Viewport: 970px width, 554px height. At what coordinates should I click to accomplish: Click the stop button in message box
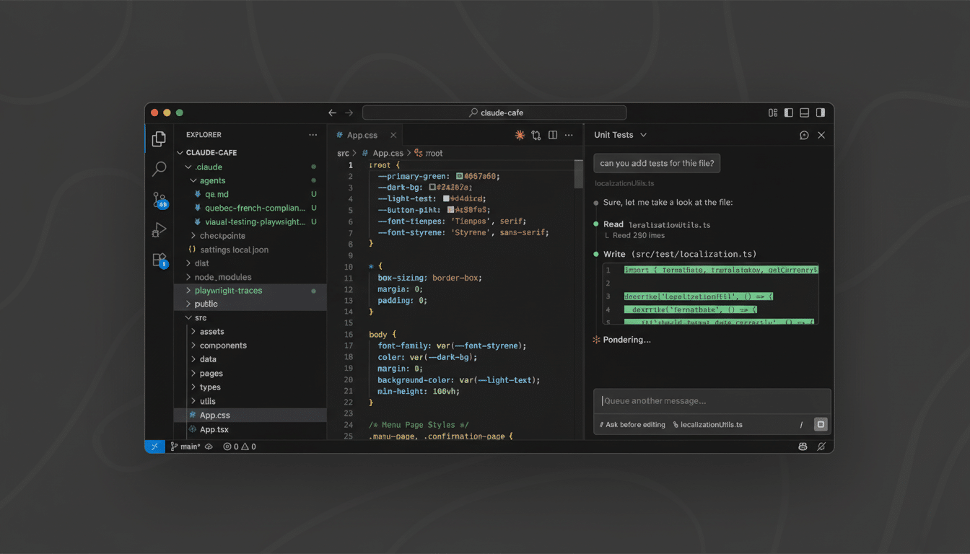click(x=820, y=425)
